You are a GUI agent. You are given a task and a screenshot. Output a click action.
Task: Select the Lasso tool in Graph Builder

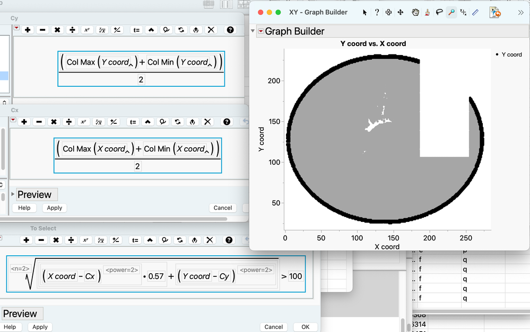point(439,13)
